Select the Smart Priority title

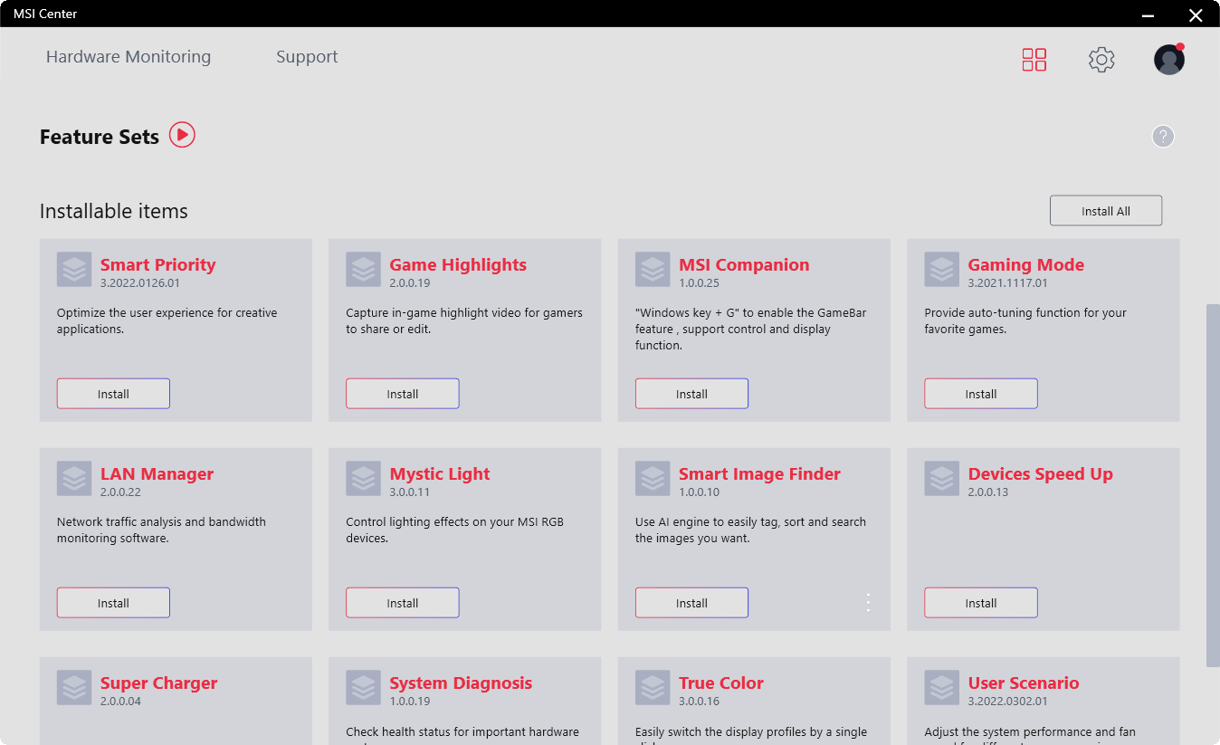[158, 265]
